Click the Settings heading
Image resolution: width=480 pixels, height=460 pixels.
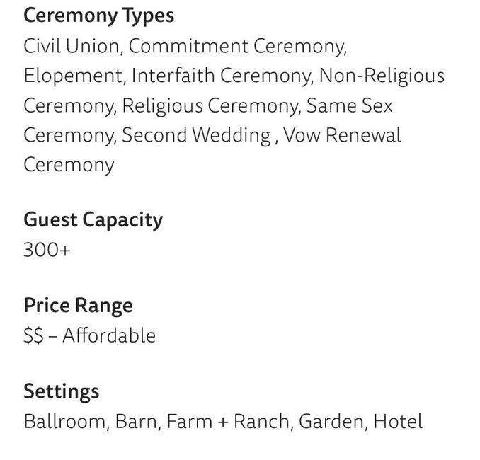tap(61, 391)
